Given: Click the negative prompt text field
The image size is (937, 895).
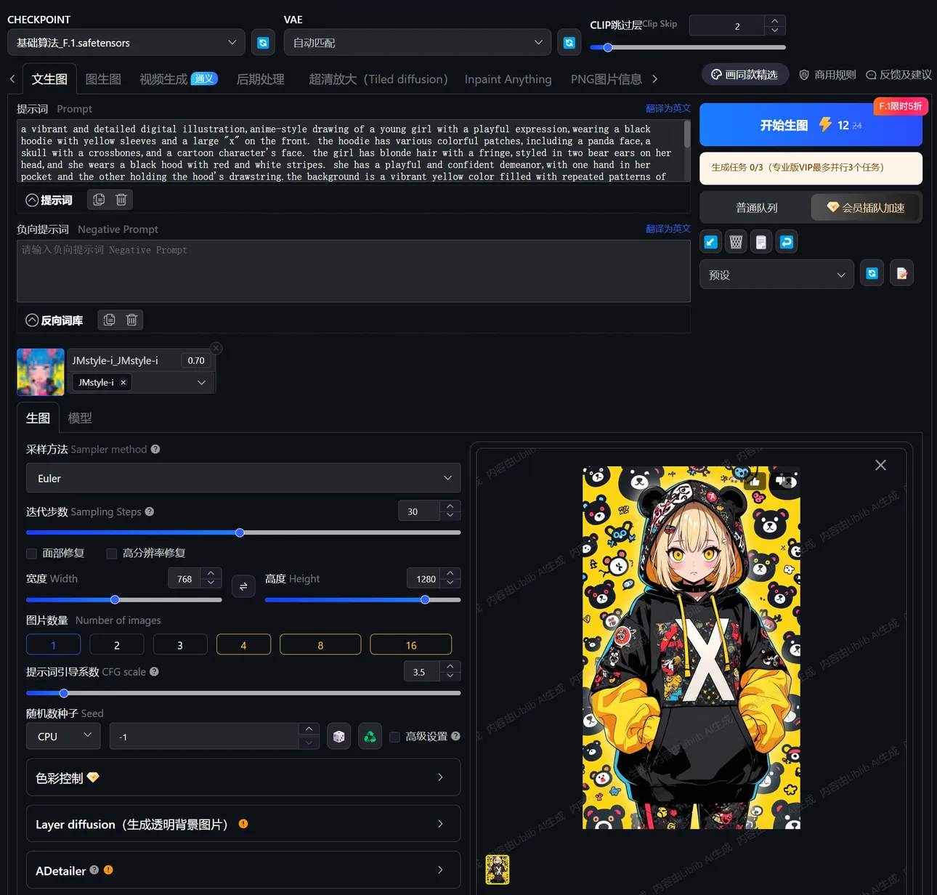Looking at the screenshot, I should (x=353, y=271).
